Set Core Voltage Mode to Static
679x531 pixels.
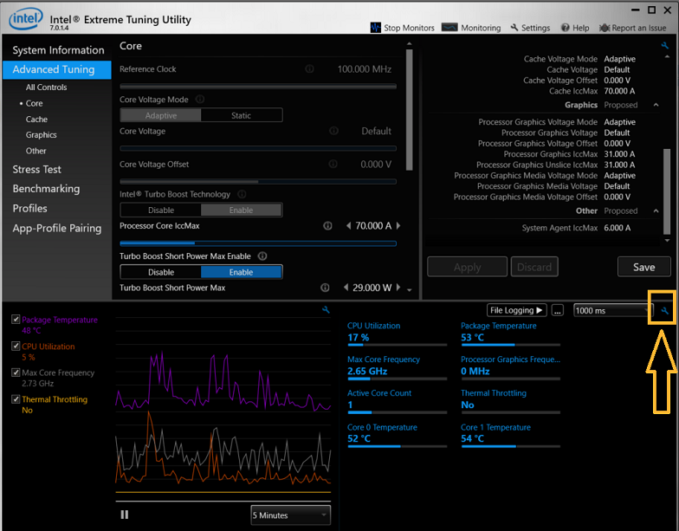(x=241, y=115)
